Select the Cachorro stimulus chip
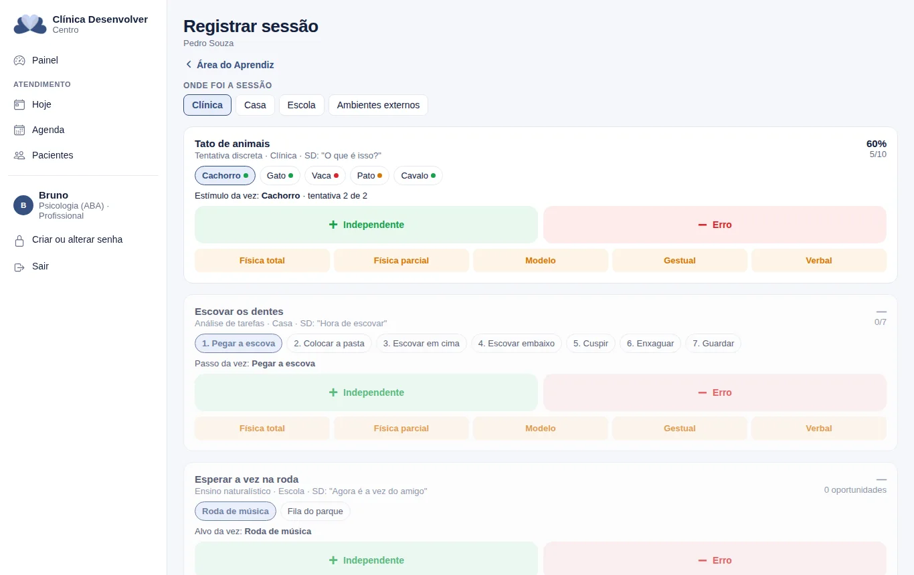Screen dimensions: 914x575 [x=225, y=175]
